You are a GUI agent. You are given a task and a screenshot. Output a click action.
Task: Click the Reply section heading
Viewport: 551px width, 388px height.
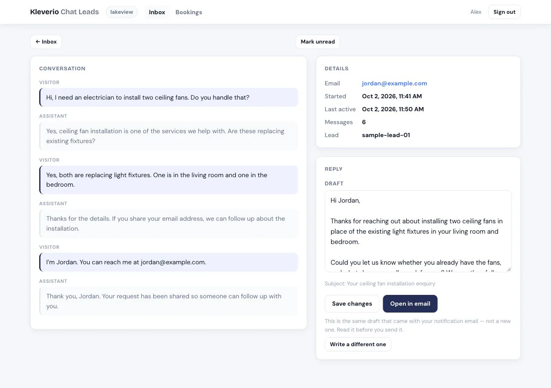(x=334, y=169)
